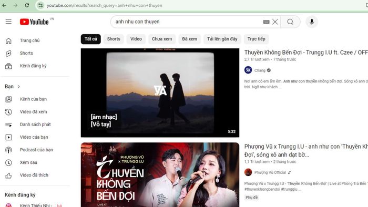Open the Chang channel name link
368x207 pixels.
[x=260, y=70]
